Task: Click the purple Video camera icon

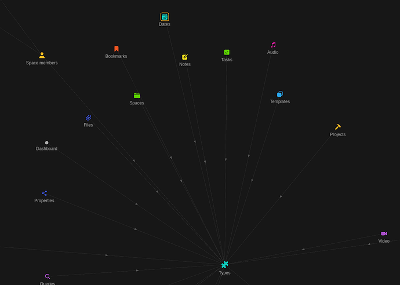Action: pyautogui.click(x=384, y=233)
